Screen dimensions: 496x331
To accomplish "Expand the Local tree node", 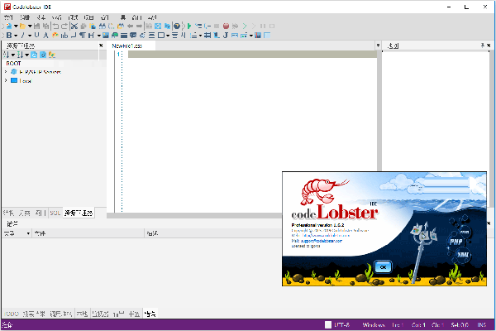I will (x=6, y=80).
